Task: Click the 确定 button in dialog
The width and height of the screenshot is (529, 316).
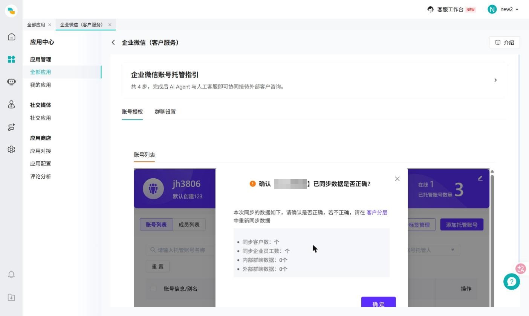Action: pos(379,302)
